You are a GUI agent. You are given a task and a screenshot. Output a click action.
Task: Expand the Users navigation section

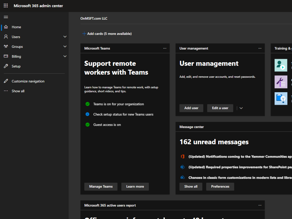(x=65, y=37)
